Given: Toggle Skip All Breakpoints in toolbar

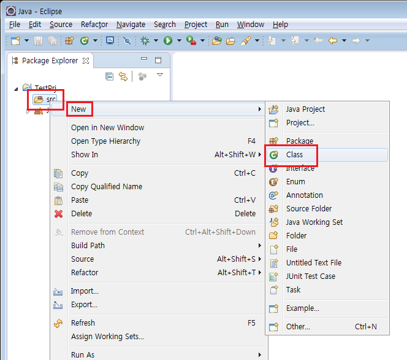Looking at the screenshot, I should 127,41.
